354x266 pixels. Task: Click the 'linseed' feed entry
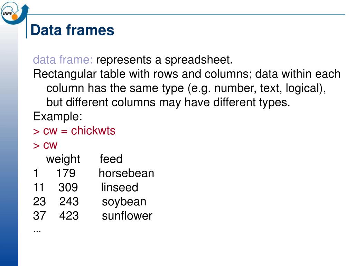click(119, 187)
